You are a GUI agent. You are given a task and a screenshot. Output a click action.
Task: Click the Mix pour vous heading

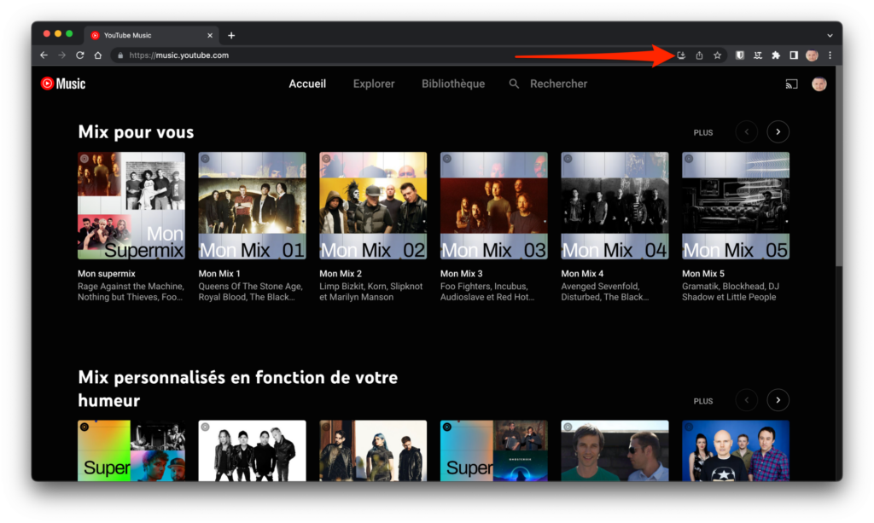[x=136, y=132]
